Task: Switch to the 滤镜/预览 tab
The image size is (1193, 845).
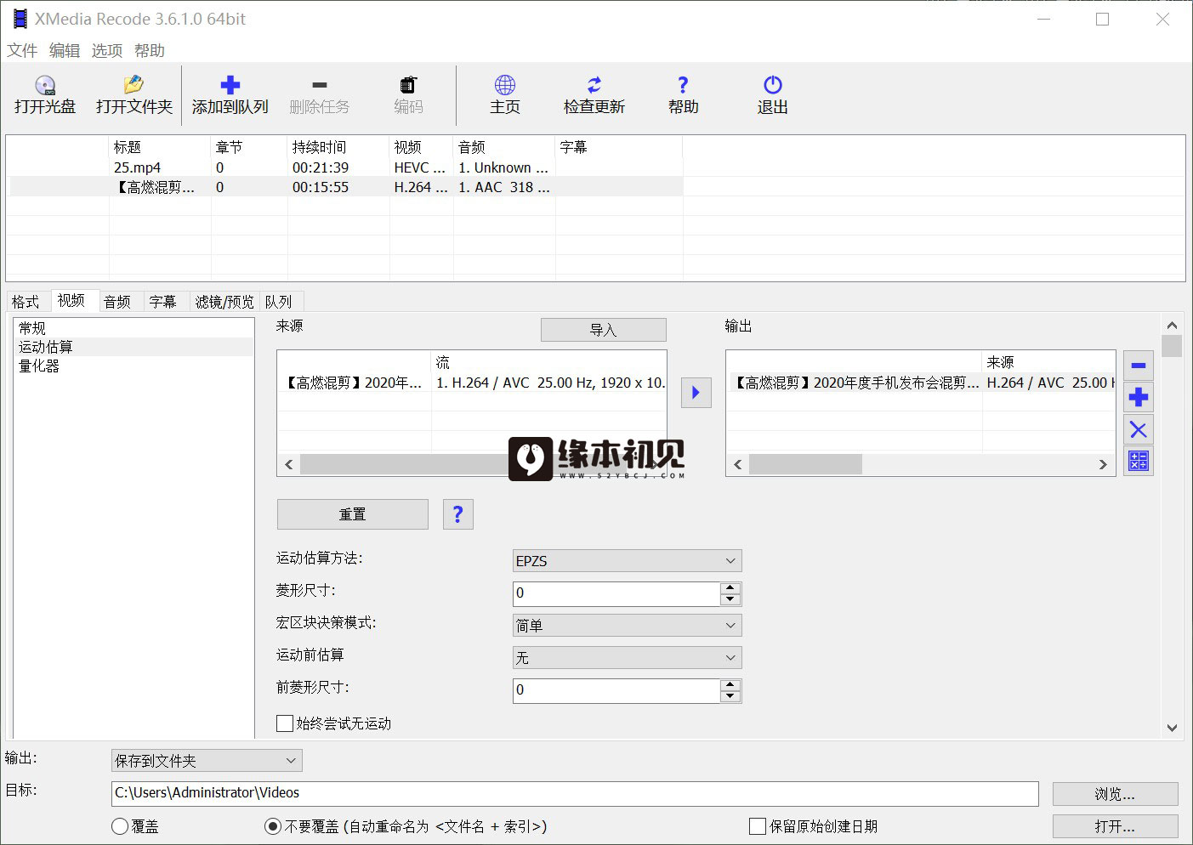Action: 224,302
